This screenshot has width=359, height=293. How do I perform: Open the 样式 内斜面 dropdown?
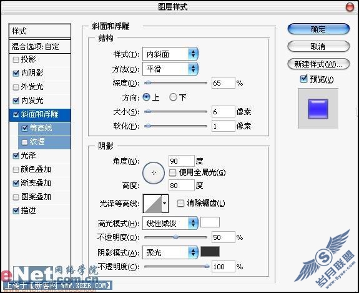(170, 54)
